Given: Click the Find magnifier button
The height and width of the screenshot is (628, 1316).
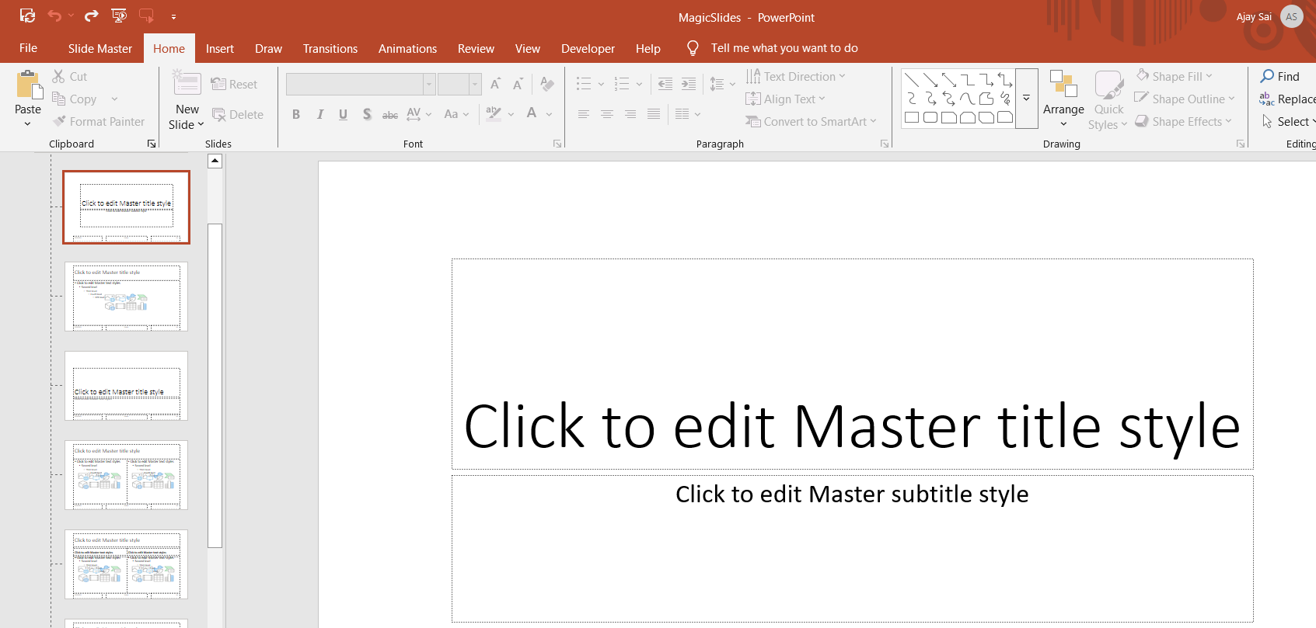Looking at the screenshot, I should click(1279, 76).
